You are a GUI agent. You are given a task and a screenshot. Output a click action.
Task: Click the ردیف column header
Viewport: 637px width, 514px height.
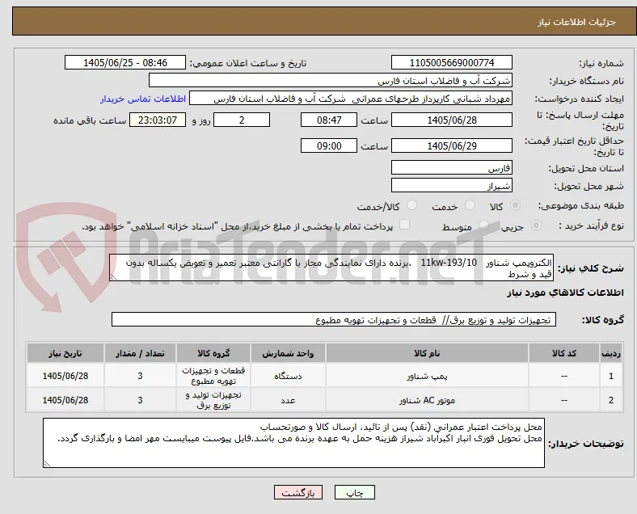coord(610,353)
